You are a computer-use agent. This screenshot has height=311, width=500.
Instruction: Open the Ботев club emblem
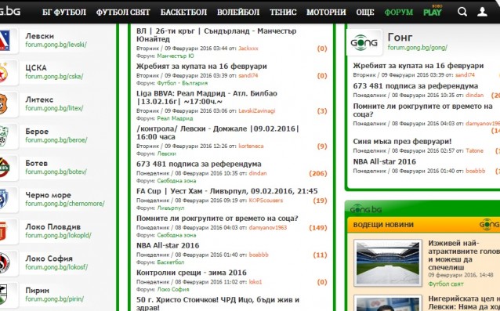click(x=5, y=168)
